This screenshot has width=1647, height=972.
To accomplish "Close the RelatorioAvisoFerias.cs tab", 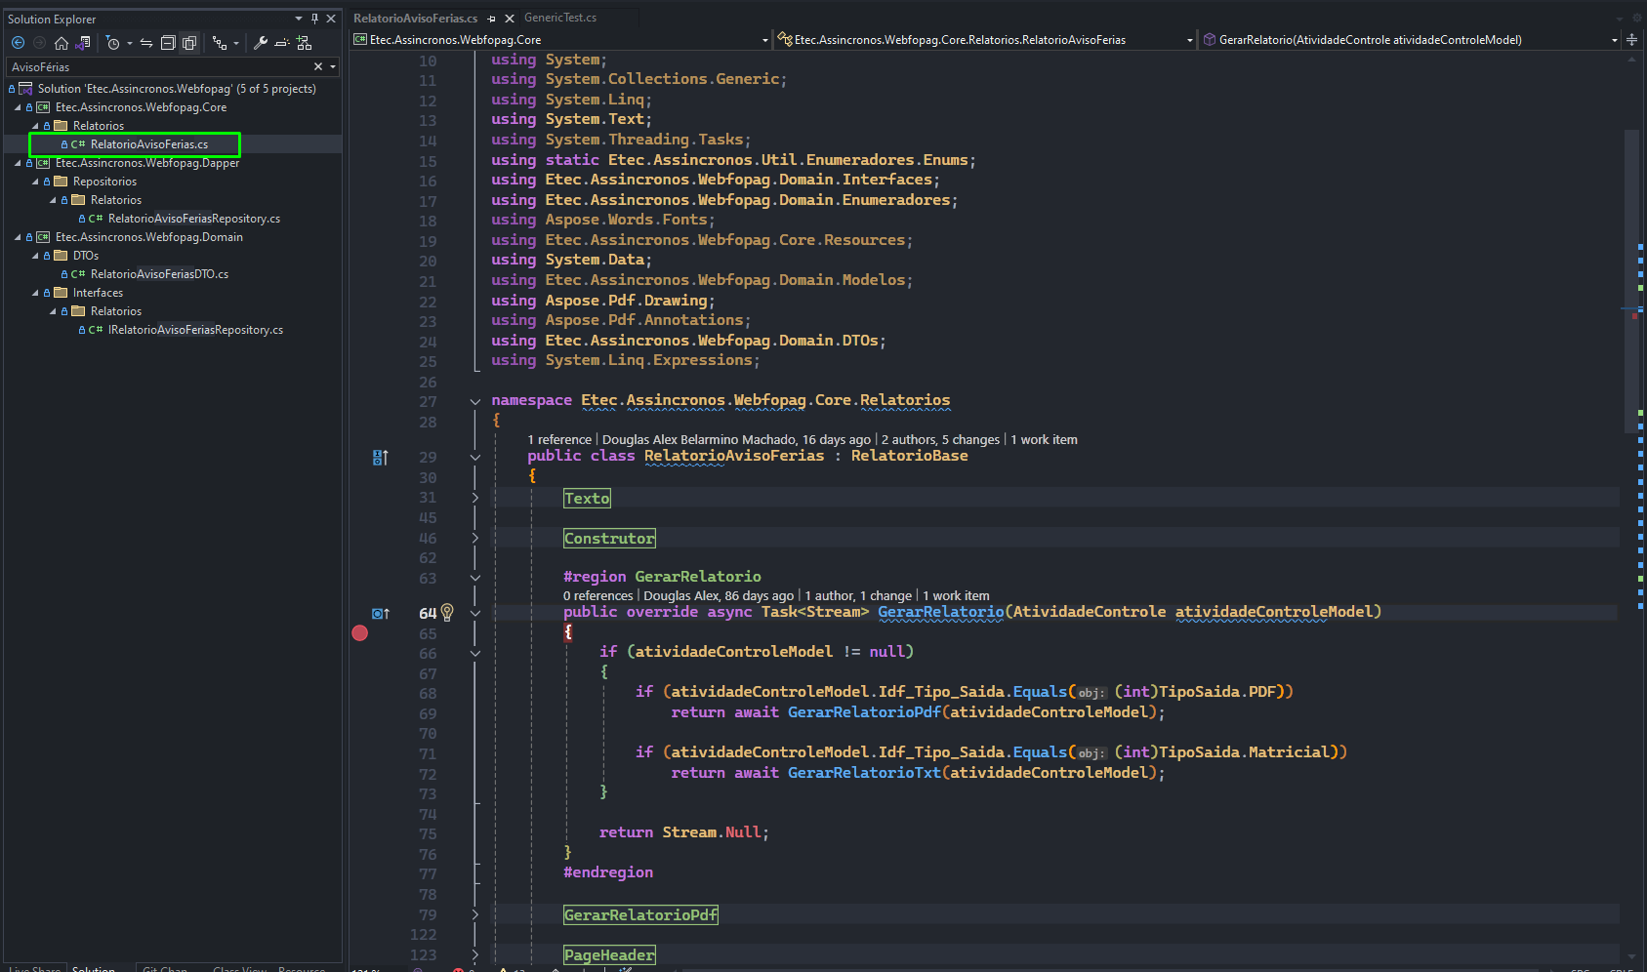I will coord(509,19).
